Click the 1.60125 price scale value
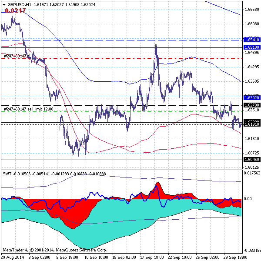The width and height of the screenshot is (261, 261). [252, 167]
